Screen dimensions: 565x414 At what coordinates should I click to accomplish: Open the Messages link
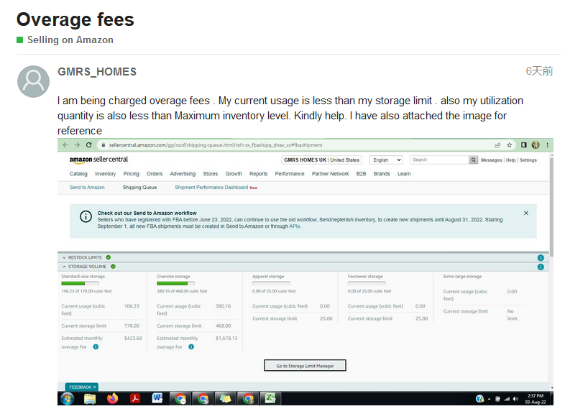coord(491,160)
